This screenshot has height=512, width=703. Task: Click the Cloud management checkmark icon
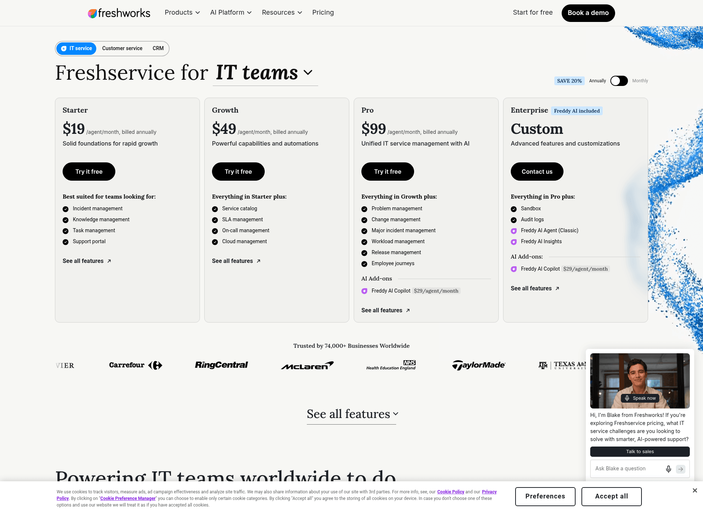[215, 242]
